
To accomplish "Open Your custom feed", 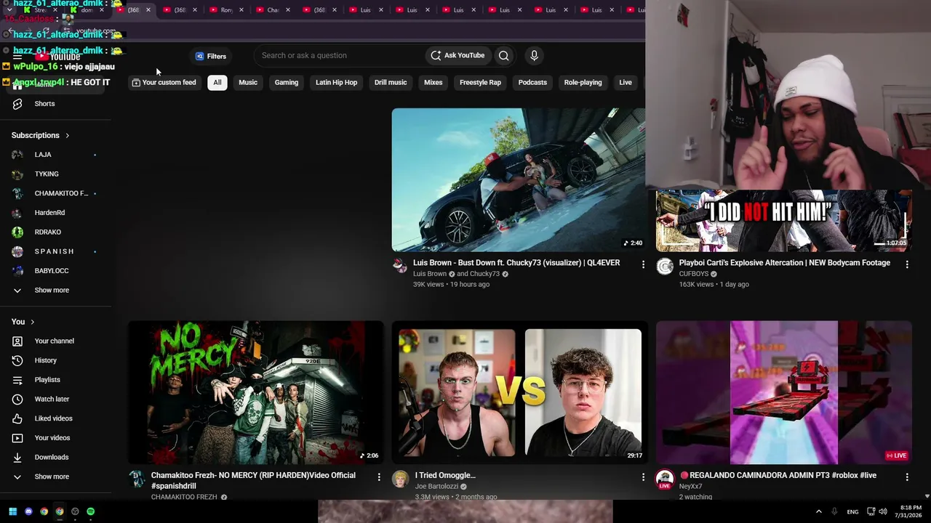I will pyautogui.click(x=164, y=82).
